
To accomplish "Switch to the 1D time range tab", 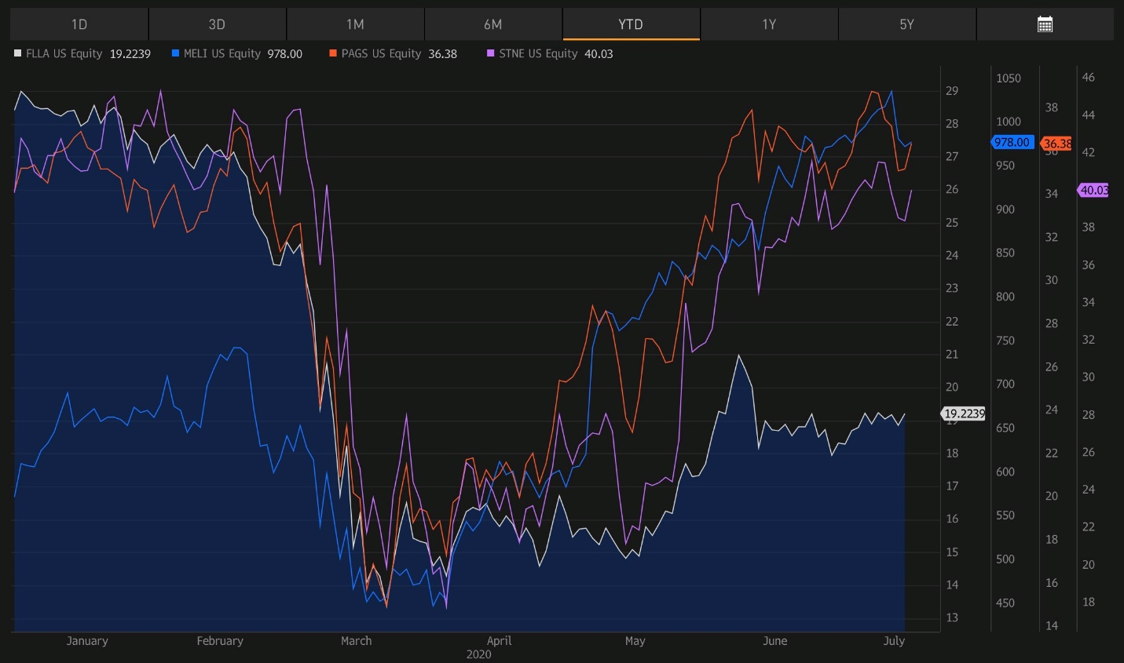I will [x=79, y=24].
